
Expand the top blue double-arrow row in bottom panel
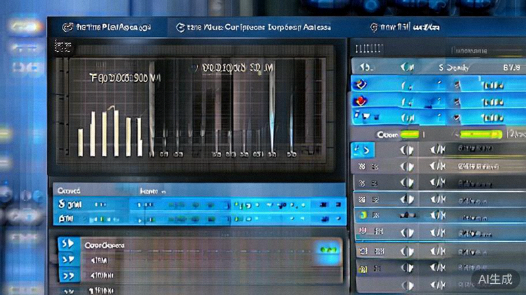tap(67, 244)
